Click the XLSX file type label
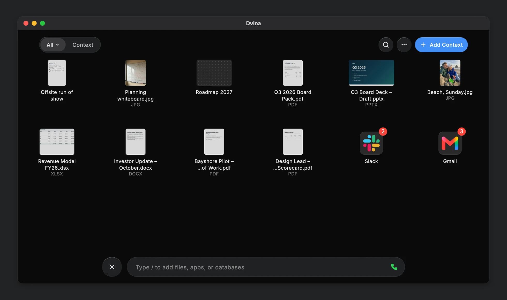 click(x=57, y=174)
